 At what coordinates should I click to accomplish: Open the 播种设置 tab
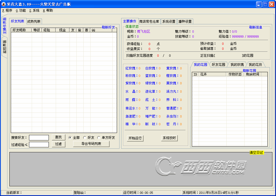point(185,22)
